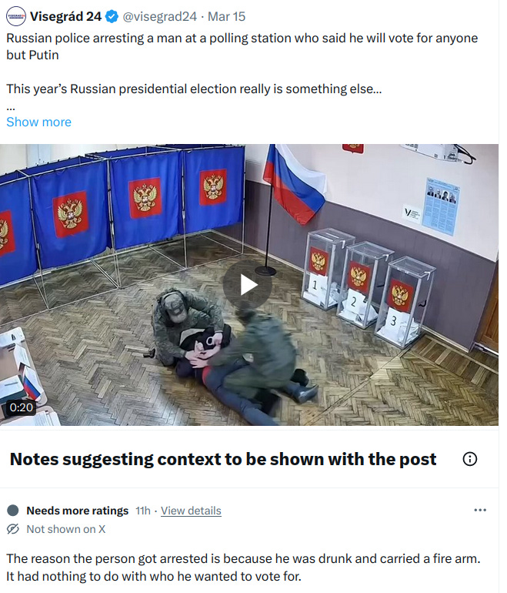Viewport: 507px width, 593px height.
Task: Open View details link for the note
Action: (191, 511)
